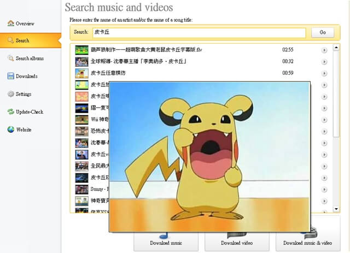Select the first result ending in 字幕版.flv
This screenshot has width=350, height=253.
tap(146, 50)
